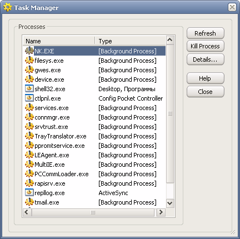
Task: Click the NK.EXE process icon
Action: (29, 51)
